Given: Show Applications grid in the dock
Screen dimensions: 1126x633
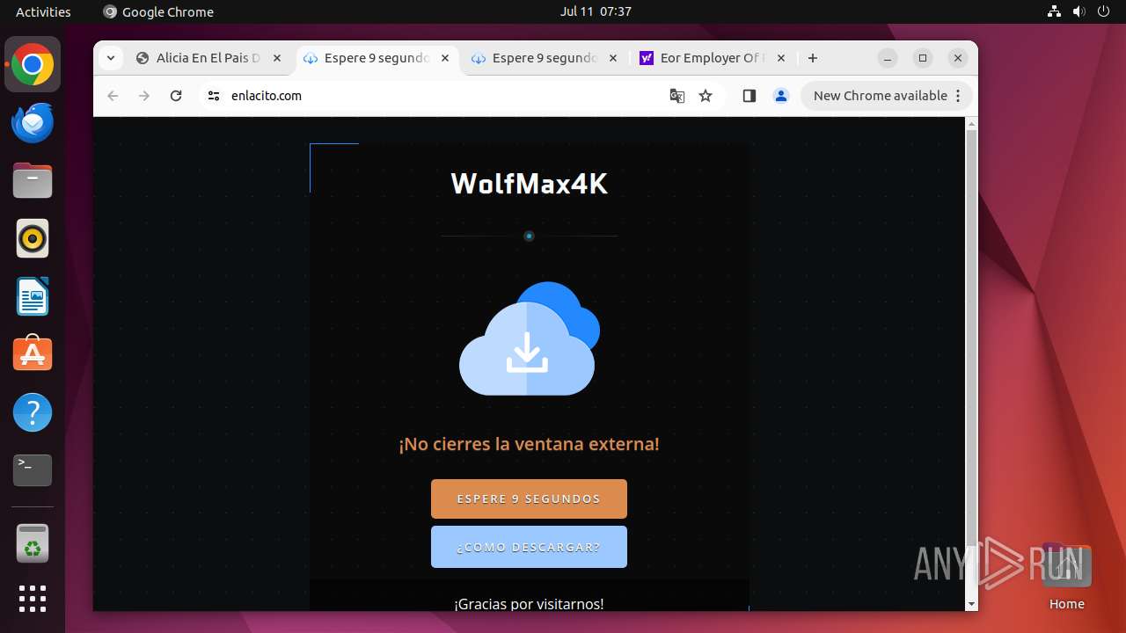Looking at the screenshot, I should [x=33, y=599].
